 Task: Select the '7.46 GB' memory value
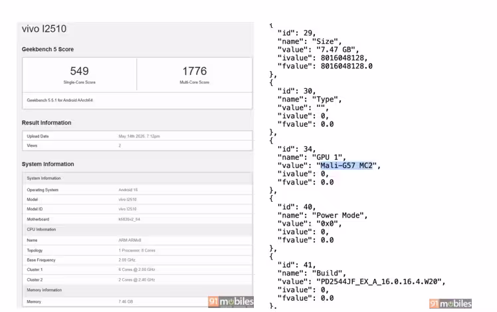[x=126, y=302]
